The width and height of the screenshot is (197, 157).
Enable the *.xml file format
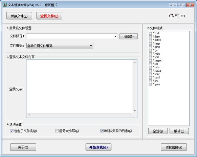150,78
